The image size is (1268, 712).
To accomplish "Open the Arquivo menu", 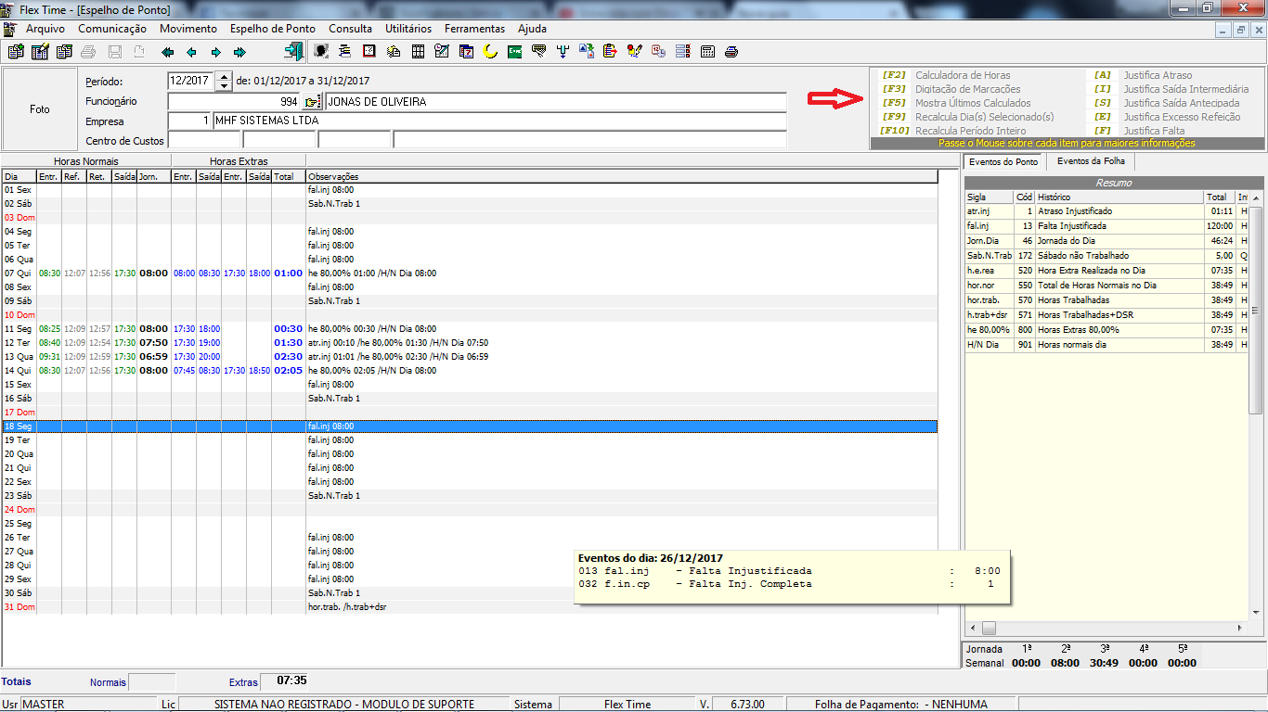I will pos(45,29).
